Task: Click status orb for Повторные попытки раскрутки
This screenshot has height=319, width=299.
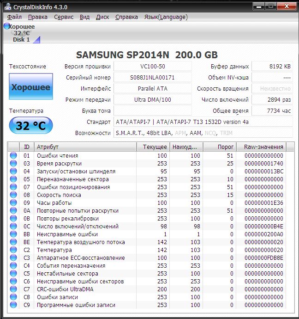Action: click(x=13, y=210)
